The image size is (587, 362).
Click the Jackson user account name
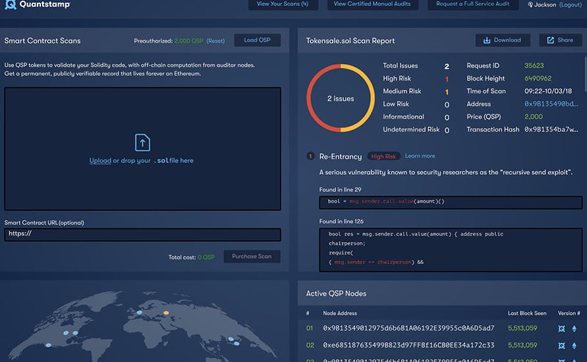tap(545, 5)
